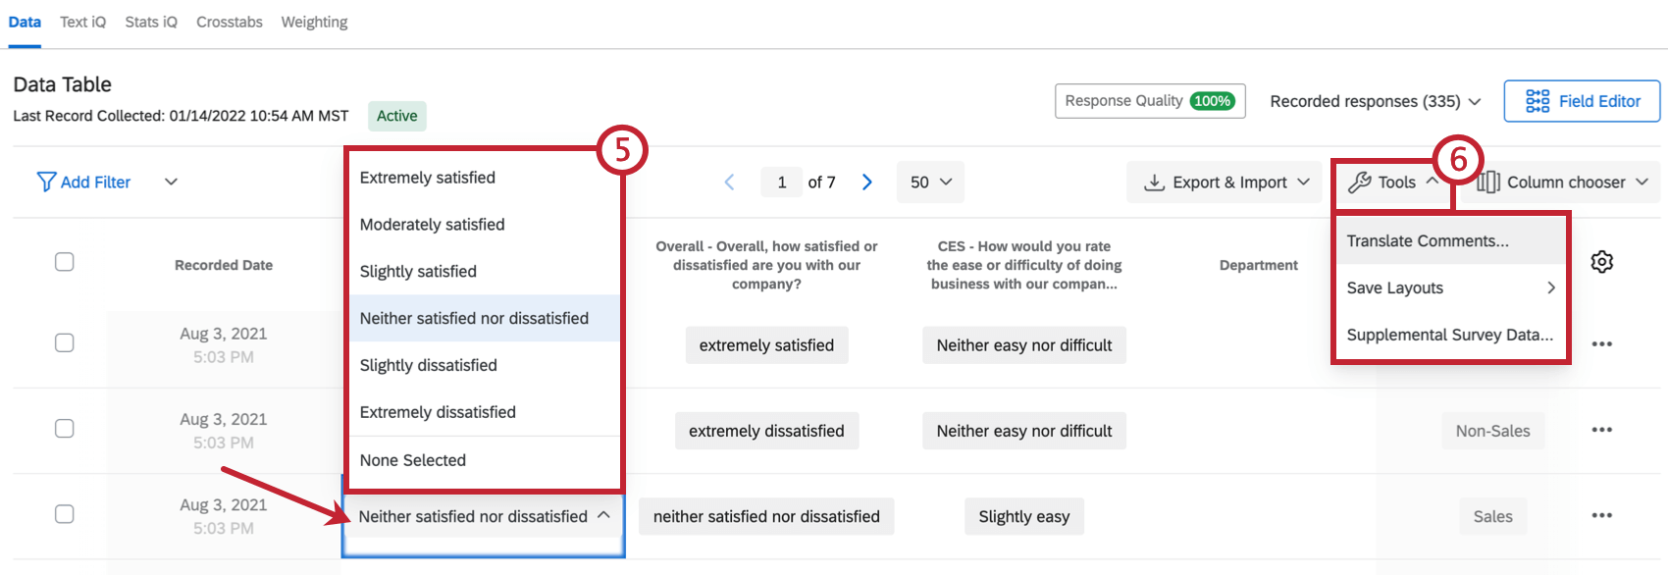Open row actions menu for first response
This screenshot has width=1668, height=575.
coord(1601,344)
